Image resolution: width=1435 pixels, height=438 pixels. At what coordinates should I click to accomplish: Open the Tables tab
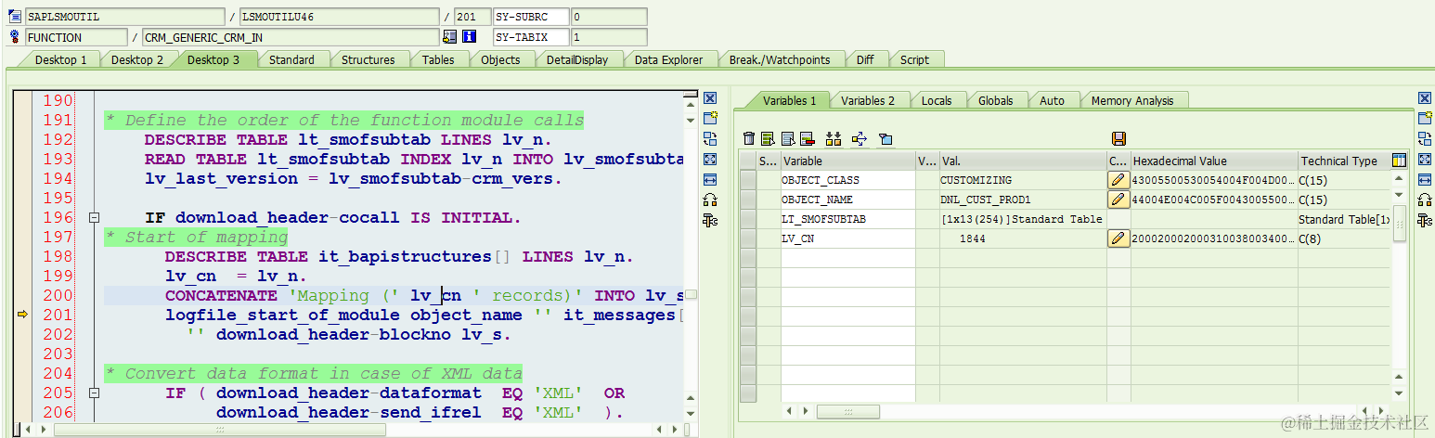438,59
